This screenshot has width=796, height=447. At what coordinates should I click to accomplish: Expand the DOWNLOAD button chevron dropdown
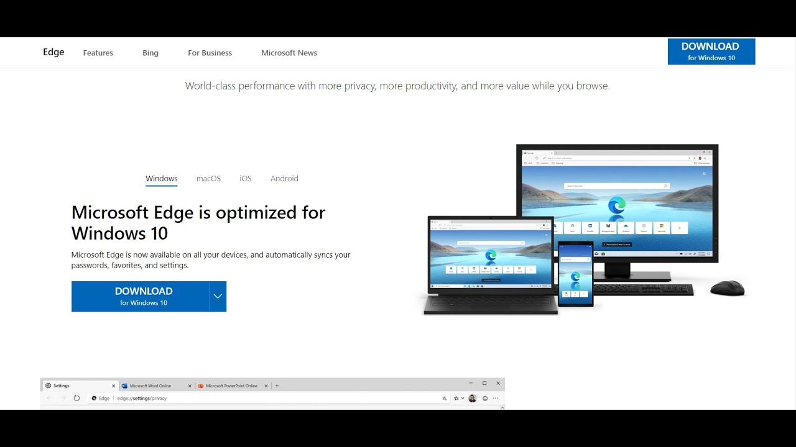tap(217, 296)
